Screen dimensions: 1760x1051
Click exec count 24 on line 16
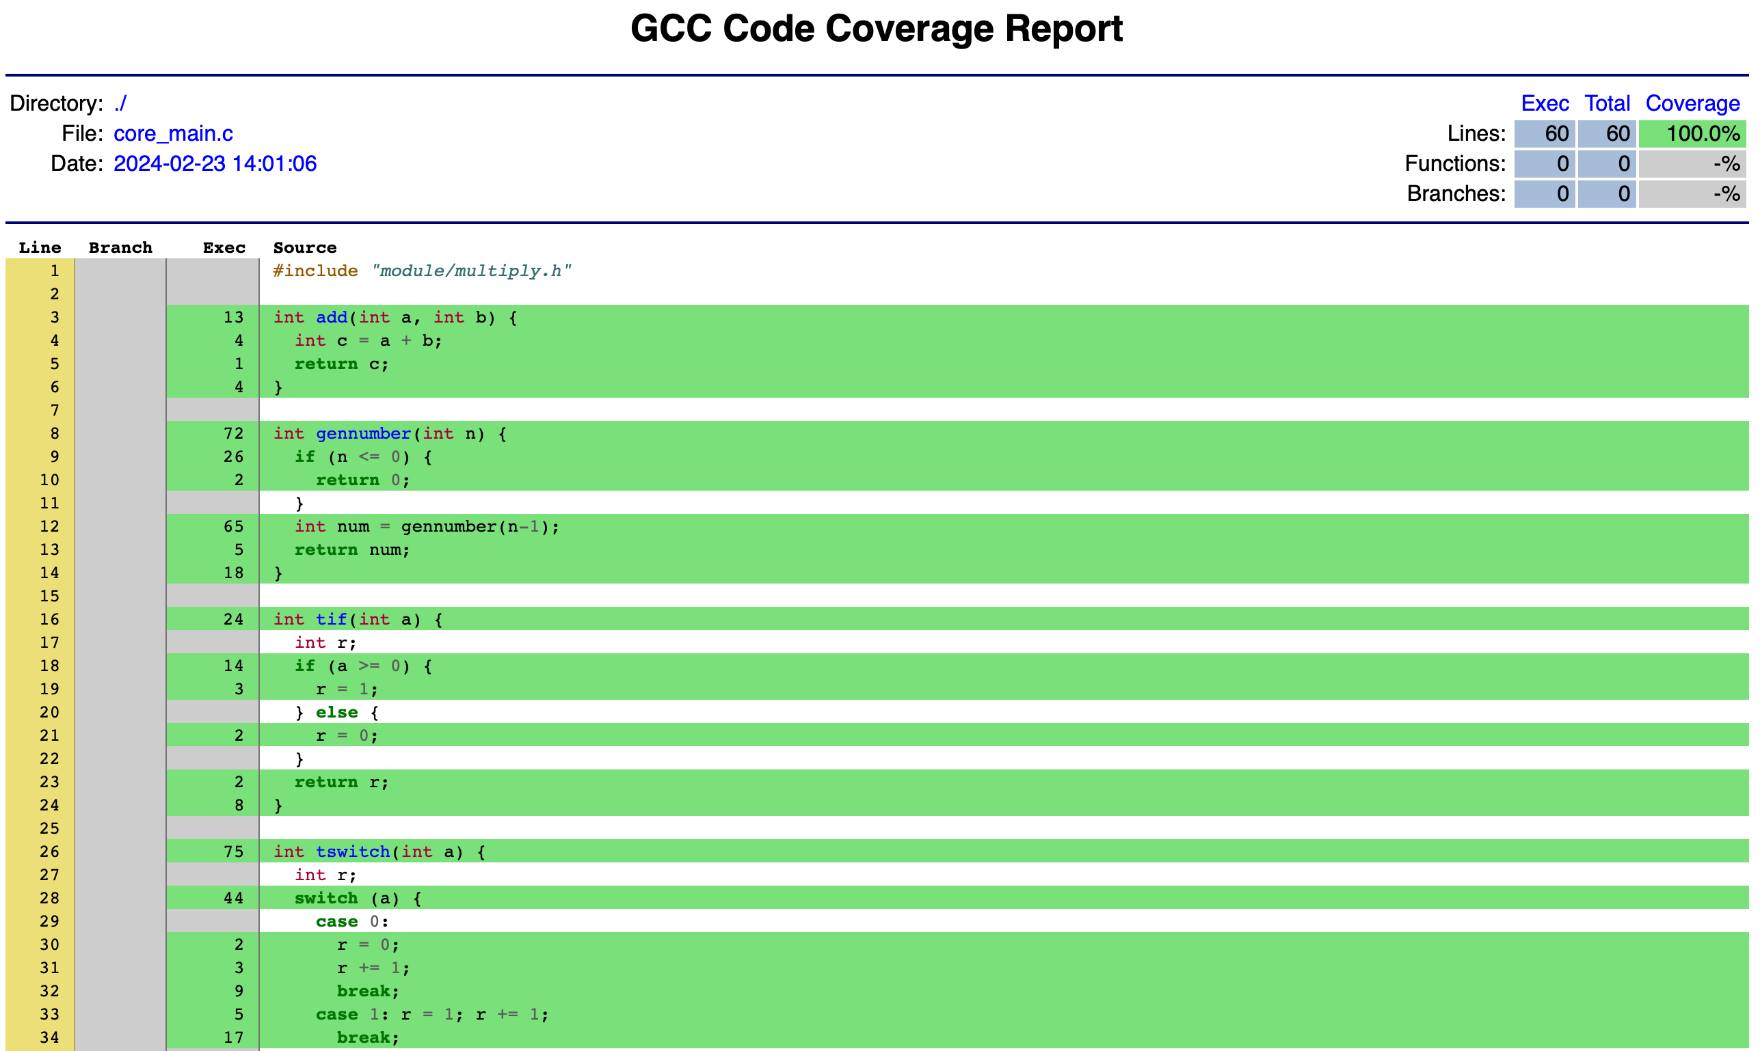(x=233, y=620)
